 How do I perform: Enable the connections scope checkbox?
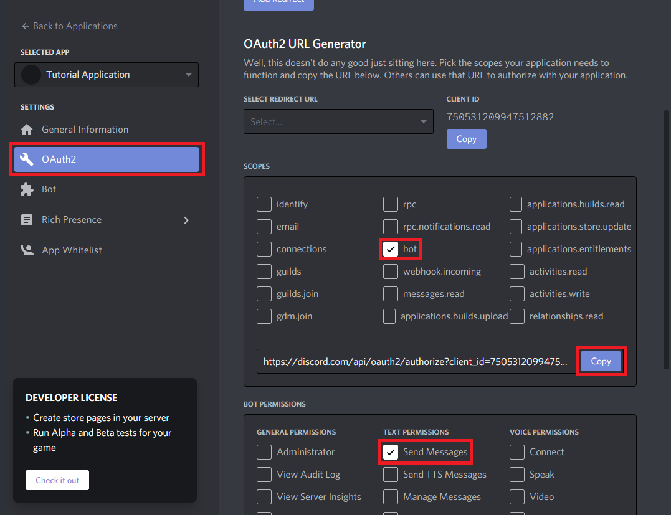(x=264, y=249)
